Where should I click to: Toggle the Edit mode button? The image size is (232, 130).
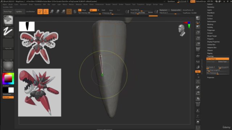(x=40, y=12)
